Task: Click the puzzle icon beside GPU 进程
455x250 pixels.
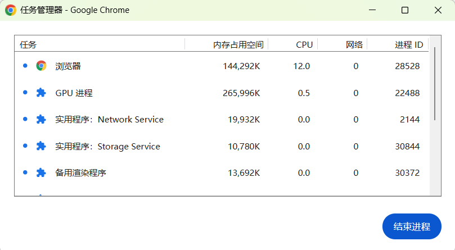Action: click(41, 93)
